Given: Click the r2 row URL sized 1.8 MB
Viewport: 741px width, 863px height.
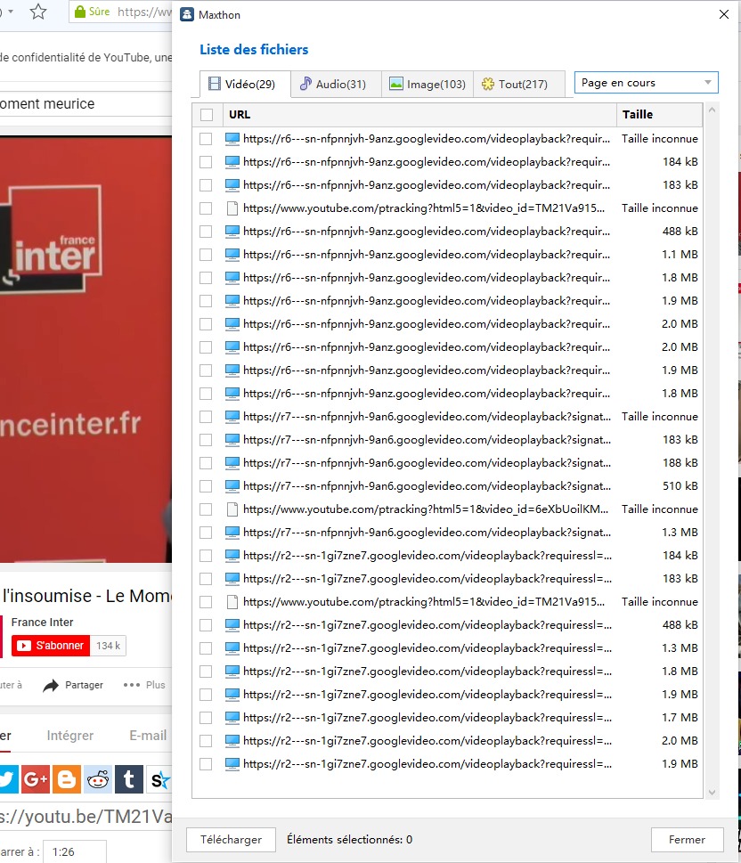Looking at the screenshot, I should [x=427, y=672].
